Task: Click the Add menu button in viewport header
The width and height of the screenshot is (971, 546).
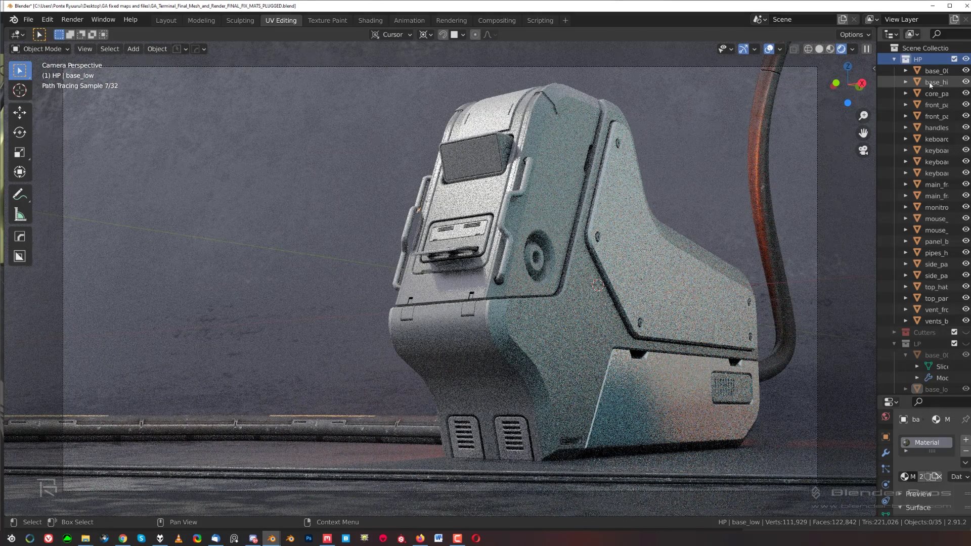Action: tap(133, 49)
